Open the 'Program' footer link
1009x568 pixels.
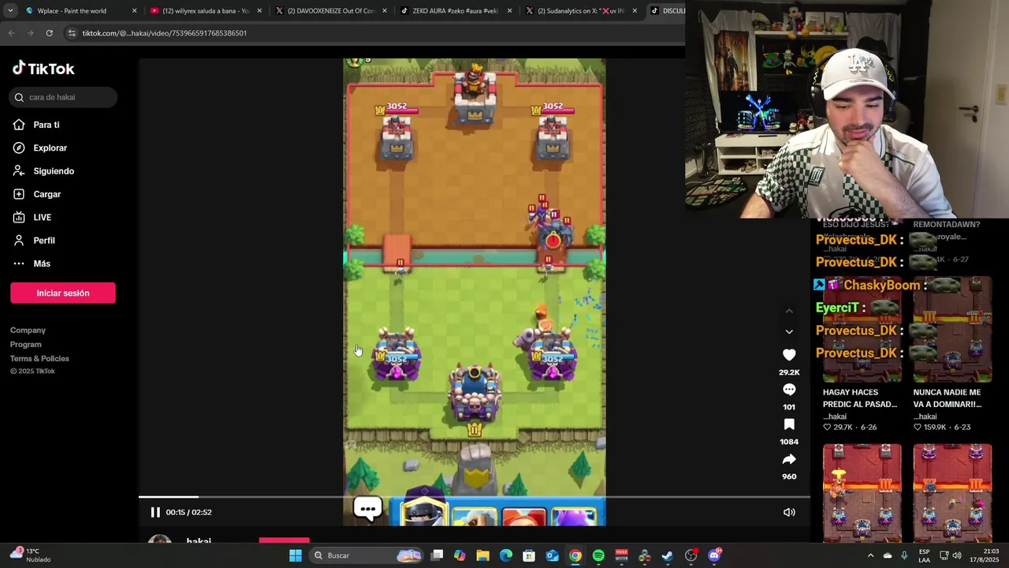tap(26, 345)
